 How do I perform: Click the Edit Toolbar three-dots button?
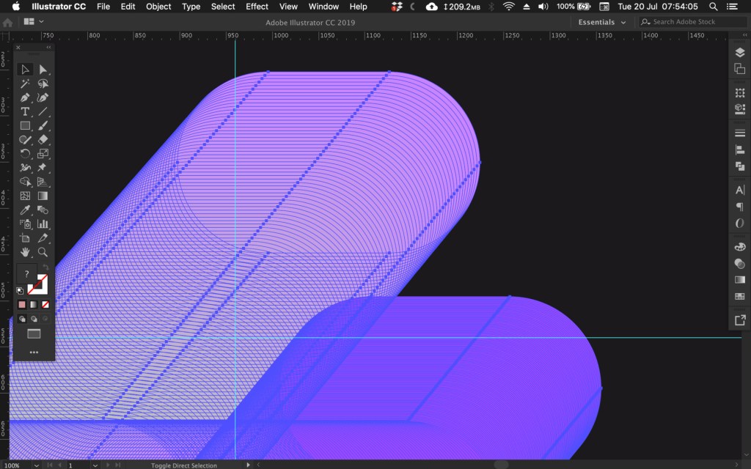coord(34,352)
